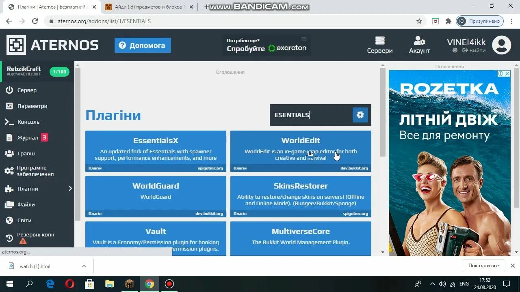Bookmark this page with star icon

pyautogui.click(x=419, y=21)
